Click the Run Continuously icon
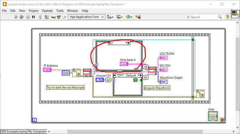The image size is (240, 134). tap(22, 17)
